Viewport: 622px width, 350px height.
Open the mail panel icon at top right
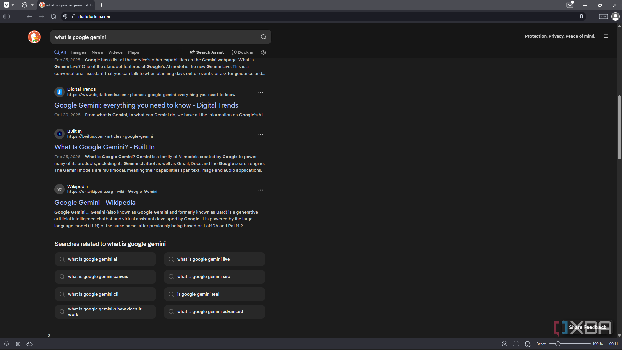click(x=570, y=5)
